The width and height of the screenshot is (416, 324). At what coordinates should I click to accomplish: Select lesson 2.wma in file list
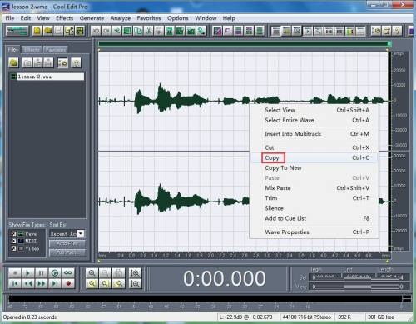click(x=47, y=77)
